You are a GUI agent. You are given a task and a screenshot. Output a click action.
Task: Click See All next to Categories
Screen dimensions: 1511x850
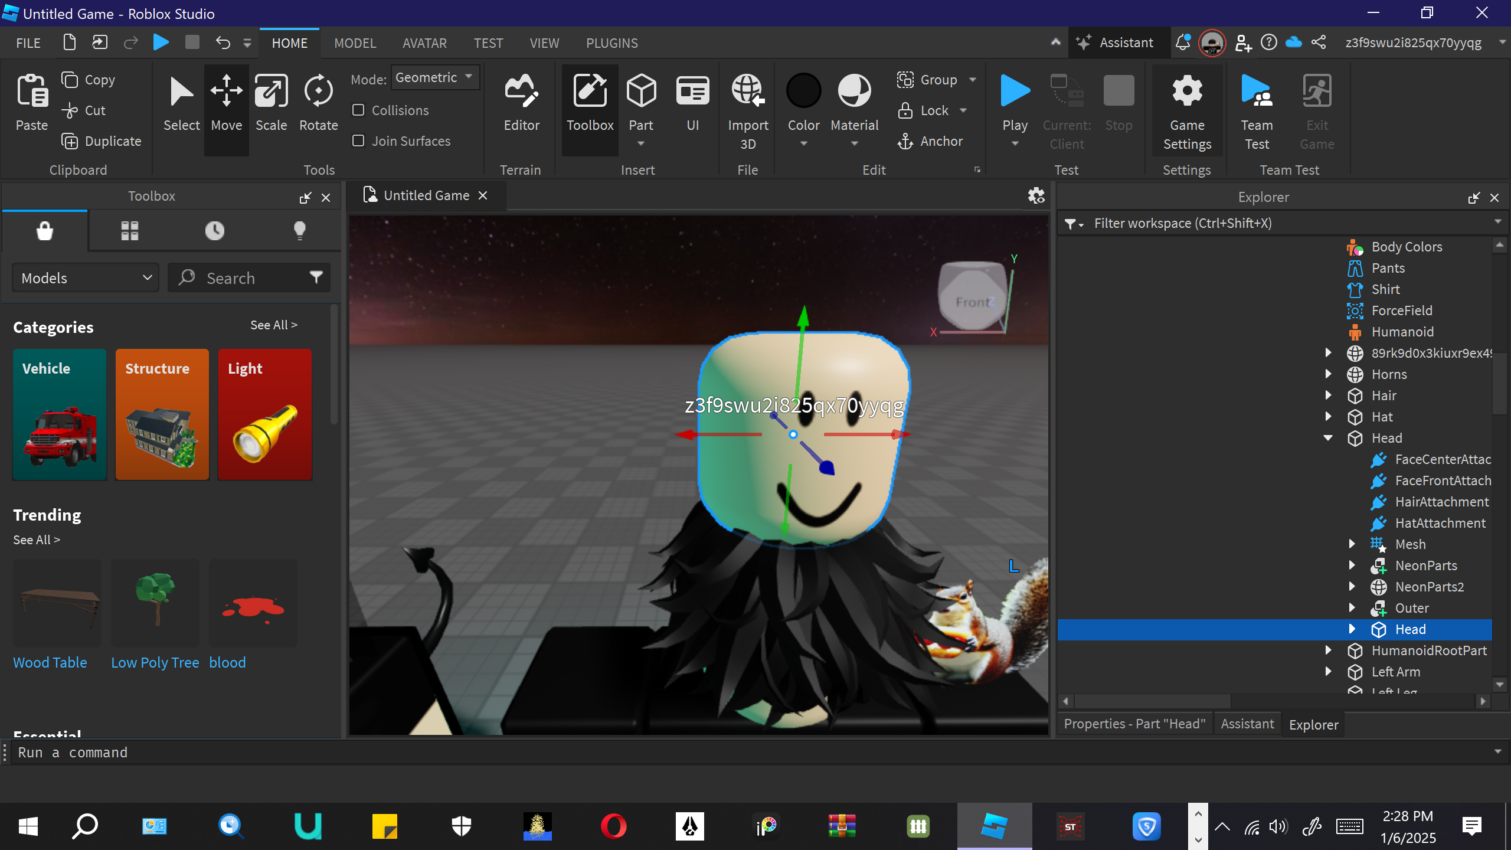pos(273,325)
